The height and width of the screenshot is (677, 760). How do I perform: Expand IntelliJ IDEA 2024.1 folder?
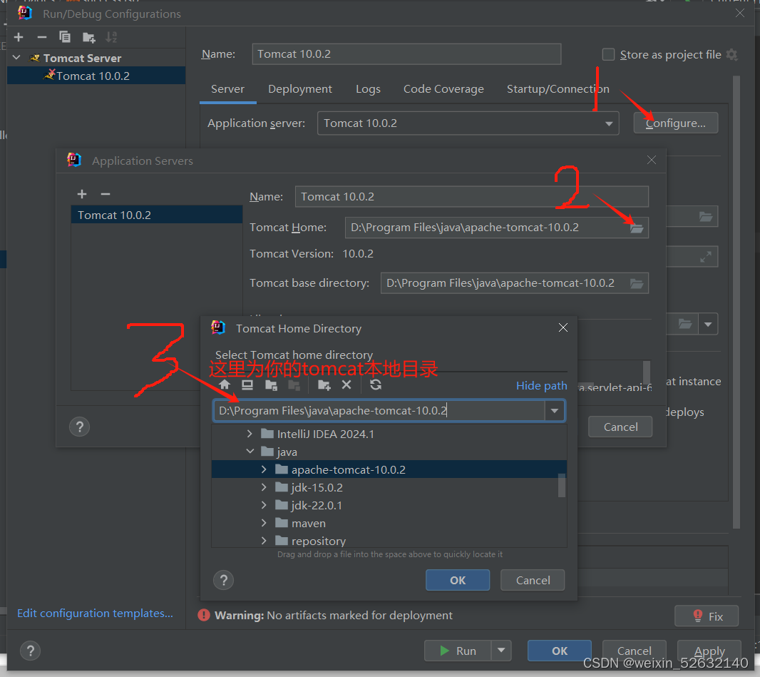coord(250,434)
